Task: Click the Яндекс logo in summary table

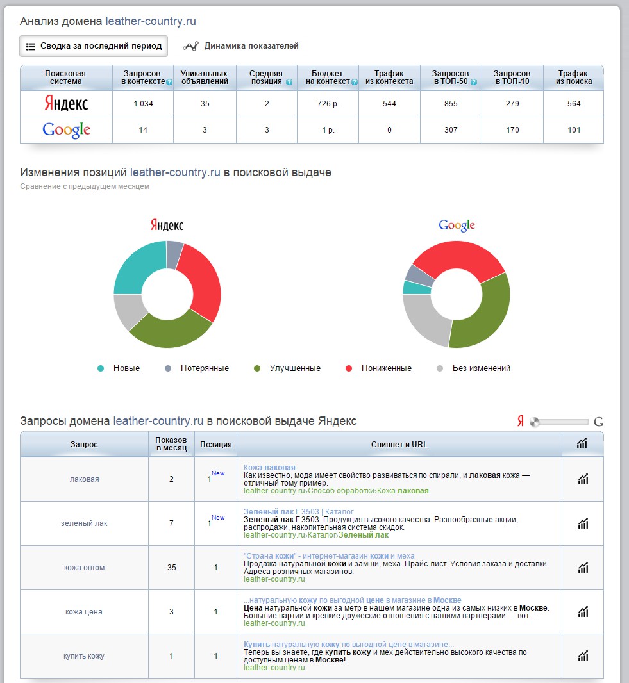Action: [66, 104]
